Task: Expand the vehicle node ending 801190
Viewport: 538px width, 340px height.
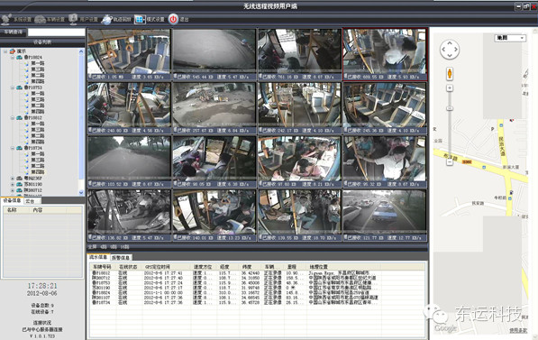Action: pyautogui.click(x=13, y=184)
